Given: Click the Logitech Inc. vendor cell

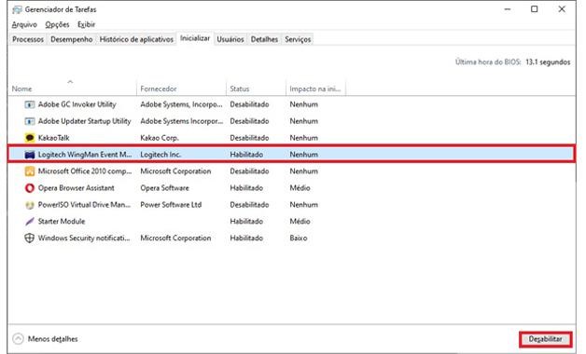Looking at the screenshot, I should [160, 155].
